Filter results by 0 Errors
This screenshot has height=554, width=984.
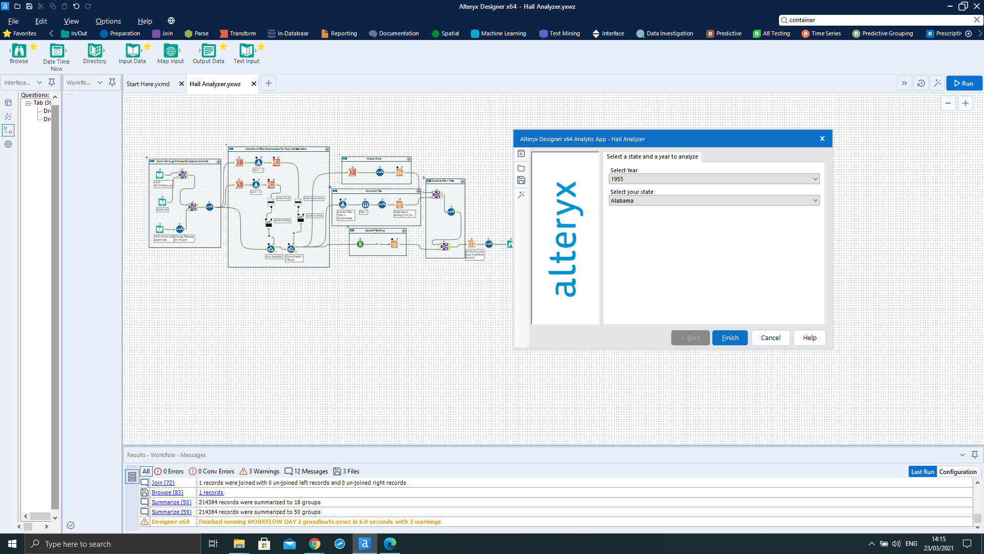point(169,471)
